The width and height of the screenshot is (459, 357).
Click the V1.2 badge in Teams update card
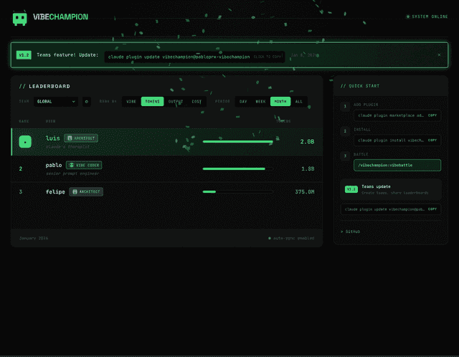(351, 189)
